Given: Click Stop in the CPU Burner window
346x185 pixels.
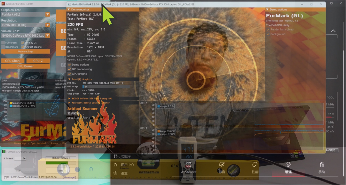Looking at the screenshot, I should tap(61, 170).
